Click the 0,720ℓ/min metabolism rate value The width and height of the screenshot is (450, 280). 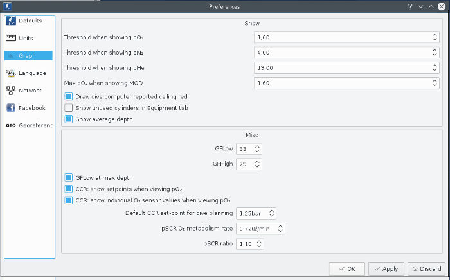point(255,229)
